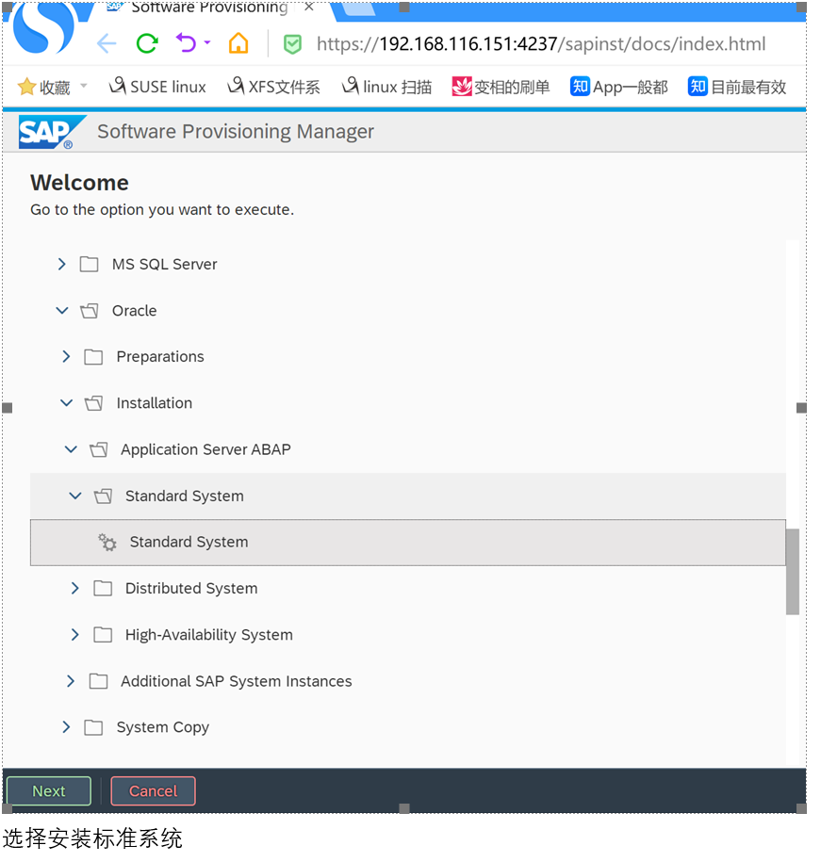The height and width of the screenshot is (862, 821).
Task: Click Preparations folder icon
Action: pos(93,357)
